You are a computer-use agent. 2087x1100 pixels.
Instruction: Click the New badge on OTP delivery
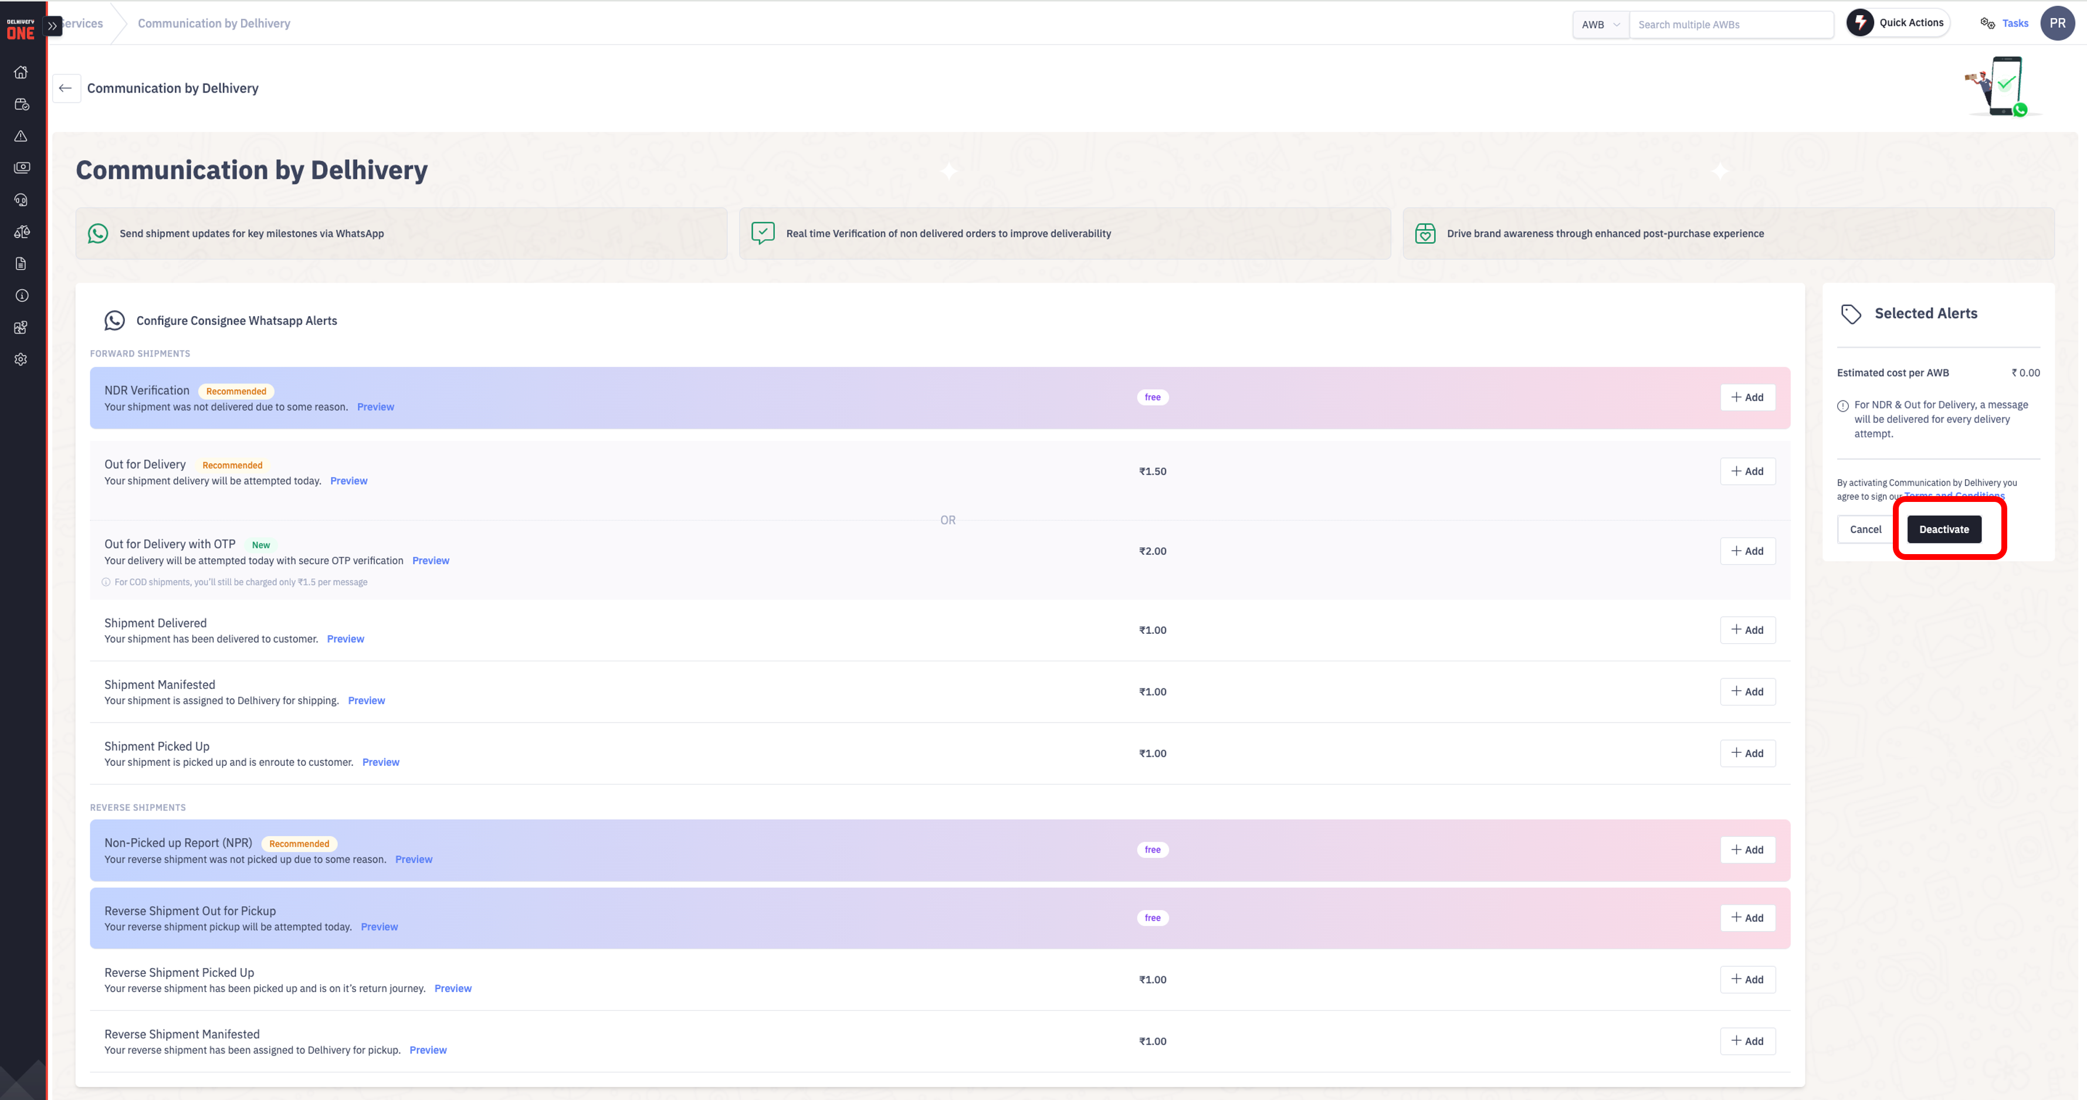coord(261,545)
